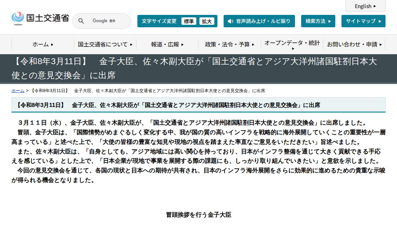
Task: Click the speaker icon on 音声読み上げ・ルビ振り button
Action: click(230, 21)
